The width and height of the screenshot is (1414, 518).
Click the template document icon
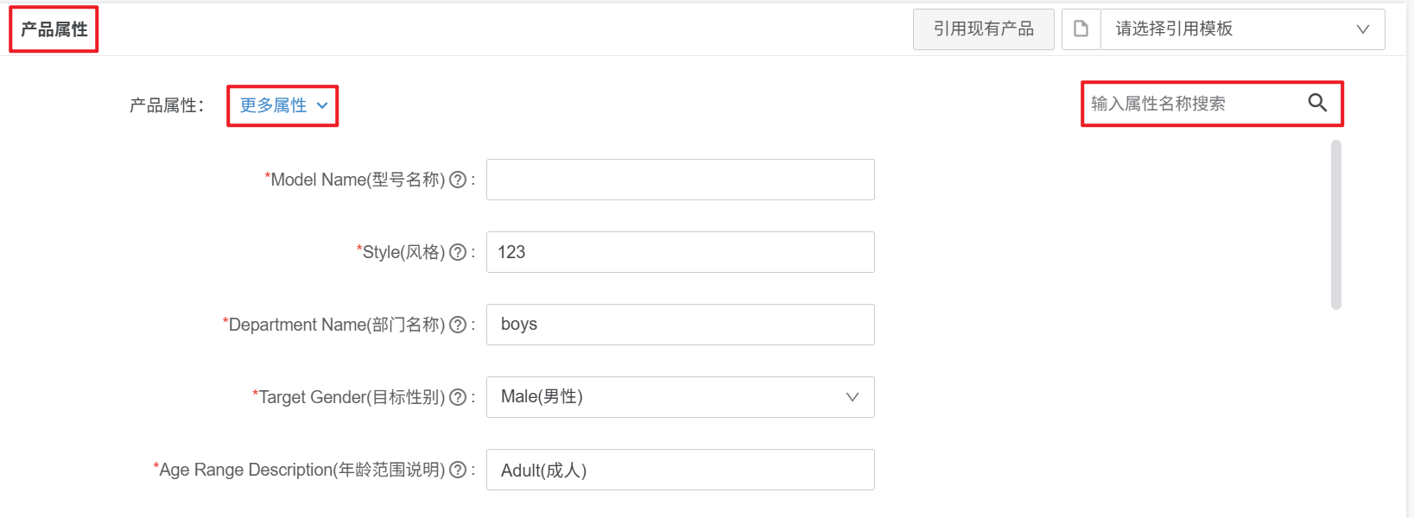pos(1081,29)
